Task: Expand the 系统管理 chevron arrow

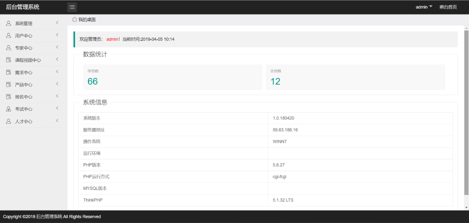Action: tap(57, 23)
